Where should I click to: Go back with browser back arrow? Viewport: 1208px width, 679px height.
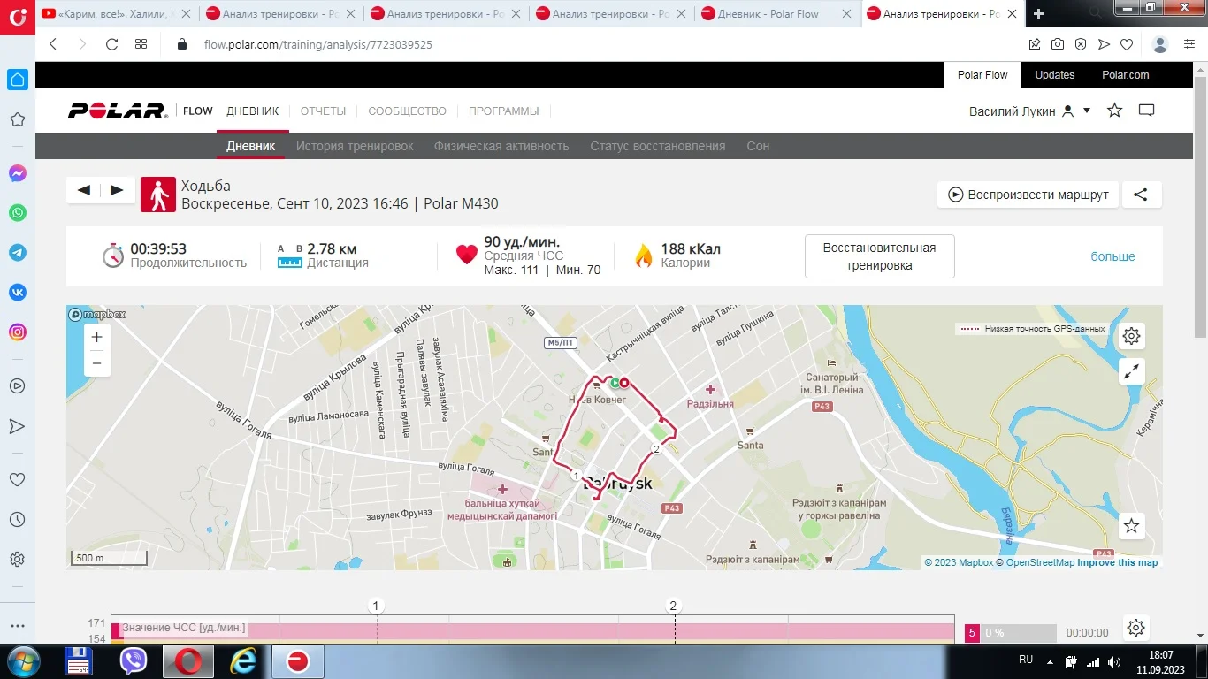[x=53, y=44]
